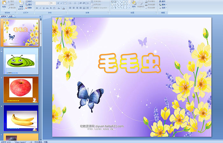This screenshot has height=143, width=223.
Task: Select the Right Arrow block shape
Action: 124,5
